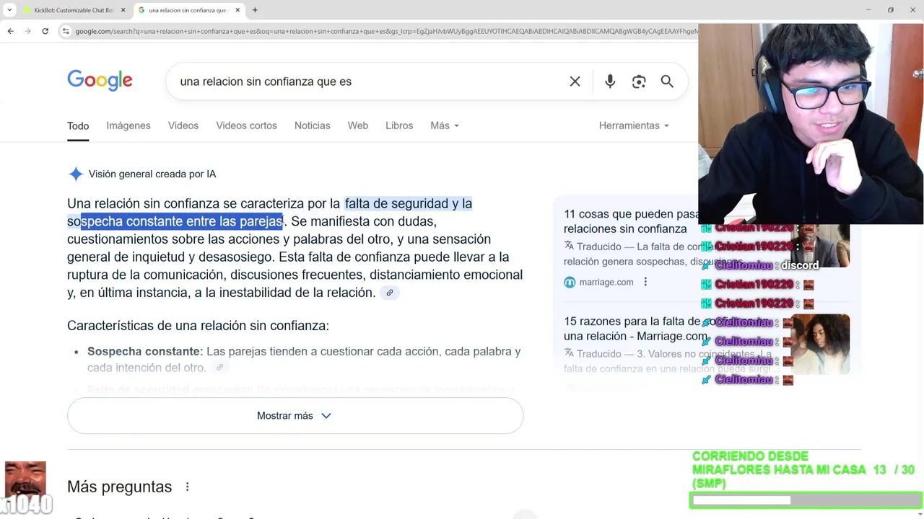Open the Herramientas dropdown
Image resolution: width=924 pixels, height=519 pixels.
[x=634, y=125]
